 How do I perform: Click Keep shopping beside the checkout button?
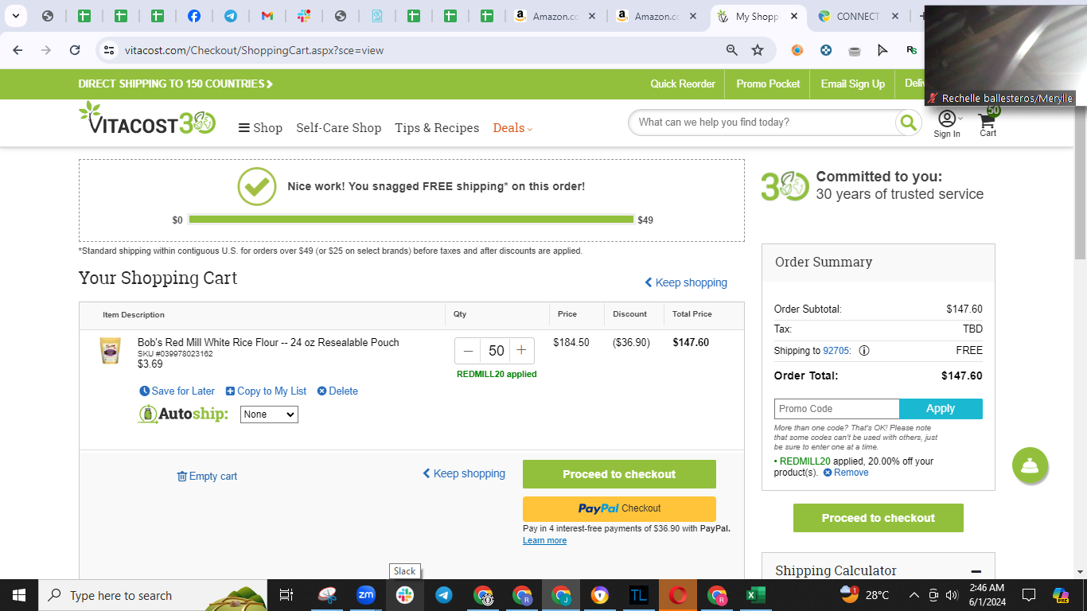(x=464, y=473)
